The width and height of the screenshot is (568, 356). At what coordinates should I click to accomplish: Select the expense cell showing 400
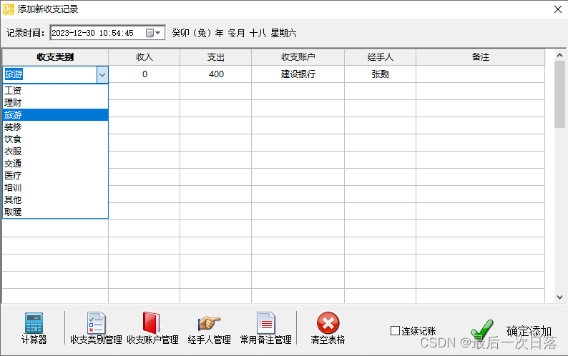tap(215, 74)
